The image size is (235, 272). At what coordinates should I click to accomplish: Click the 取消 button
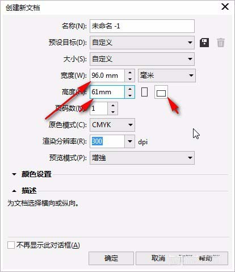(x=158, y=258)
